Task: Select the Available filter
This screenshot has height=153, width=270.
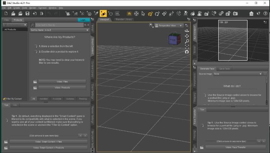Action: pyautogui.click(x=57, y=99)
